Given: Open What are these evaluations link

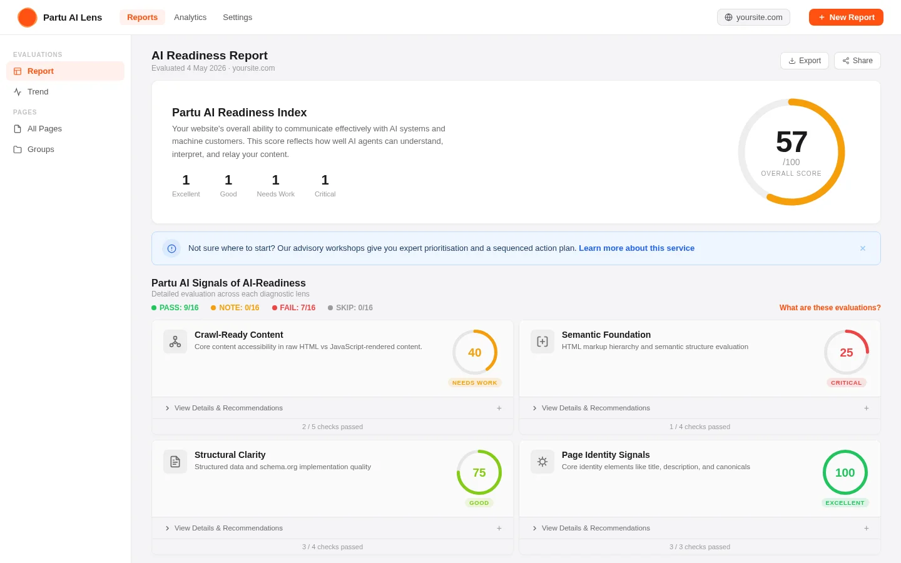Looking at the screenshot, I should coord(830,308).
